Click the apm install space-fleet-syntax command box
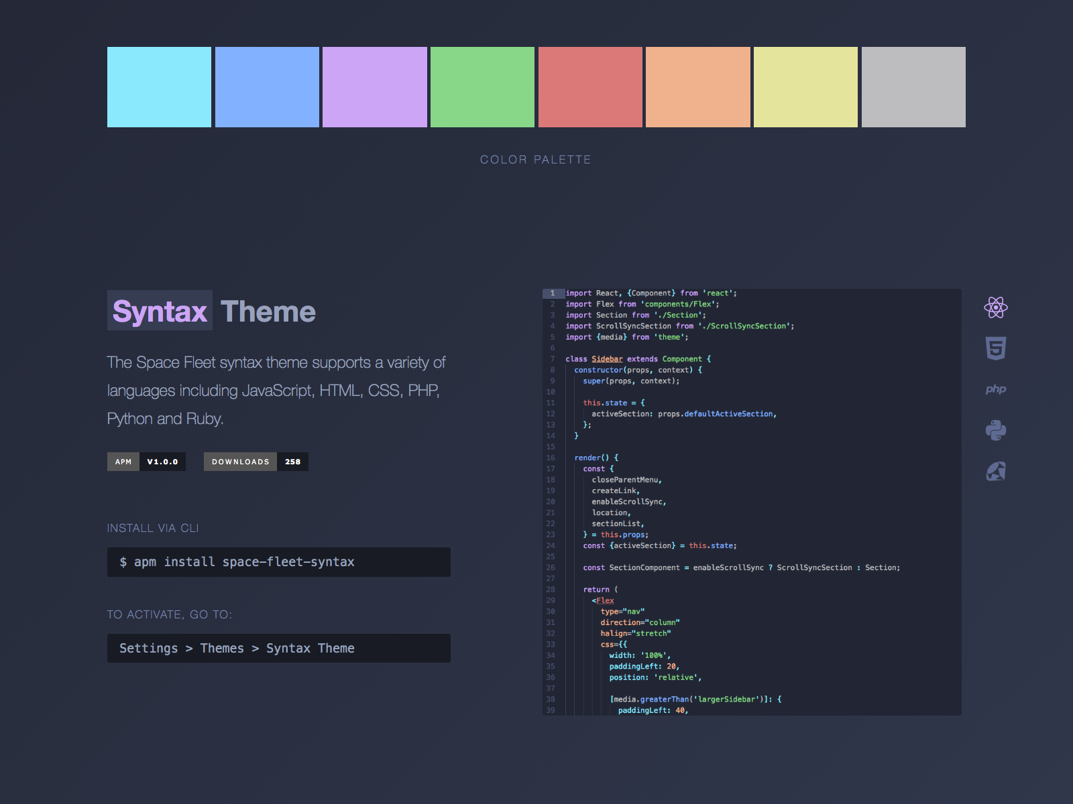The image size is (1073, 804). [279, 562]
